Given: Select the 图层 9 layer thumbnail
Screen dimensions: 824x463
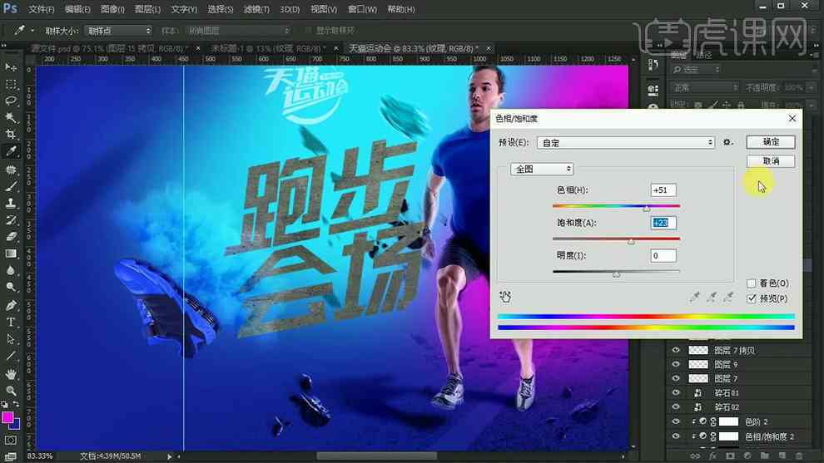Looking at the screenshot, I should tap(698, 364).
